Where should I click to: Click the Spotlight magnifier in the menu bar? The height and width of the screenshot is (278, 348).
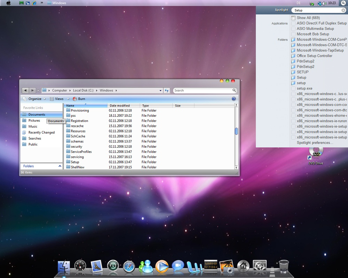click(343, 3)
